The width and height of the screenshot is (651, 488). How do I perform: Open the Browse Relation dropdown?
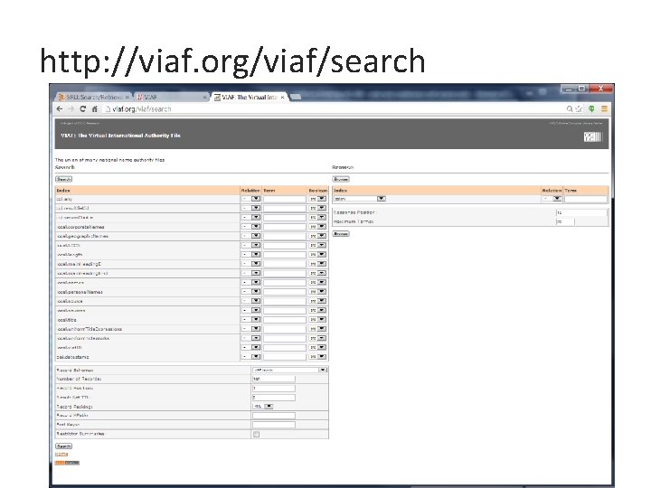point(552,199)
